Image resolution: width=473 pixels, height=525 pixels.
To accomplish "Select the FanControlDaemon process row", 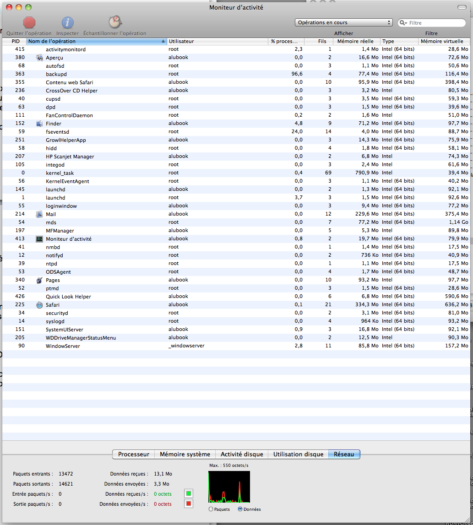I will pos(236,115).
